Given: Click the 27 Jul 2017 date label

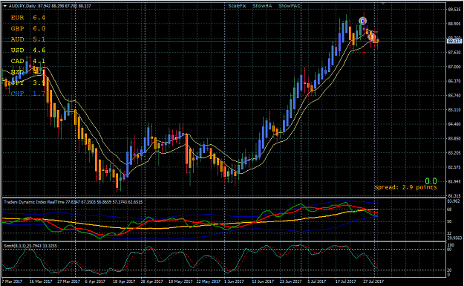Looking at the screenshot, I should click(373, 282).
